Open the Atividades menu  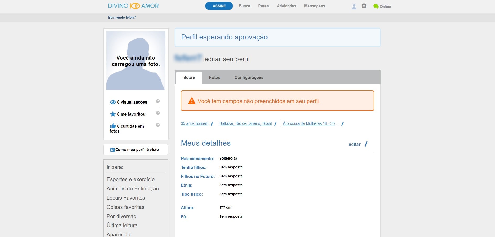pos(286,6)
